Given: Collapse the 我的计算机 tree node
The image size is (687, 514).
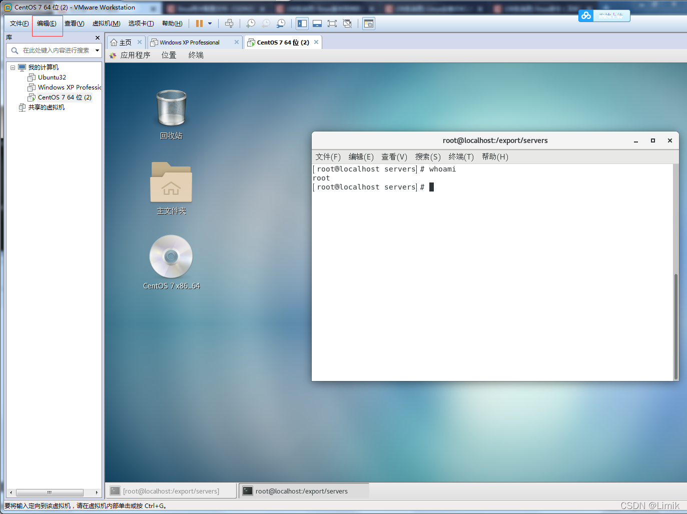Looking at the screenshot, I should 13,67.
